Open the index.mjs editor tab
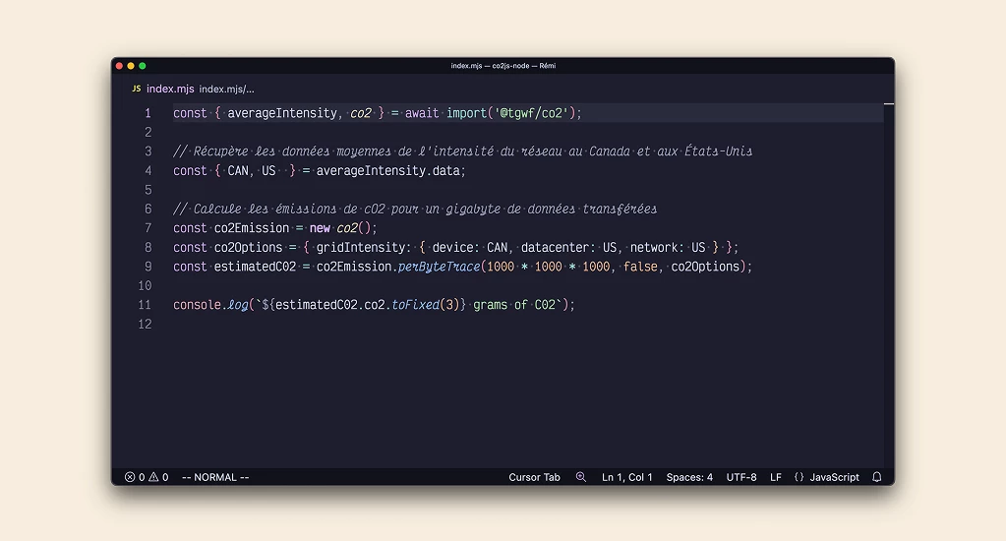The height and width of the screenshot is (541, 1006). 170,89
